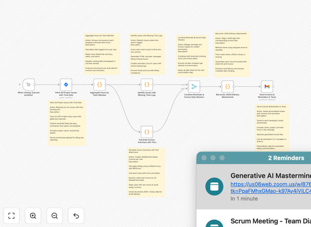The height and width of the screenshot is (227, 311).
Task: Select the 'Fetch All Project Issues' sticky note
Action: coord(67,123)
